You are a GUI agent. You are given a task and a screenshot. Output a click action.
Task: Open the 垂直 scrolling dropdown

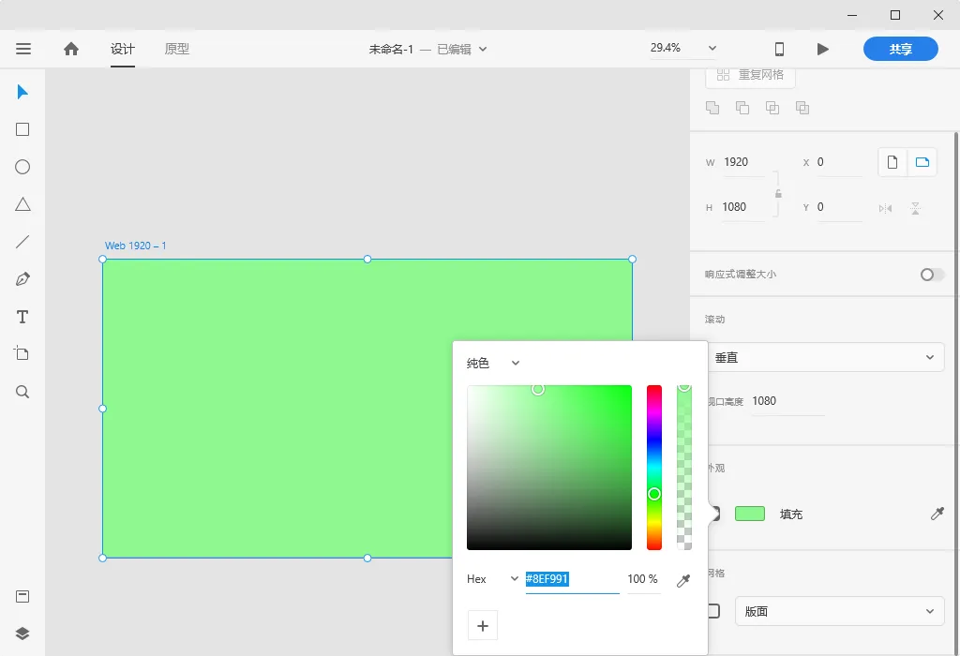pyautogui.click(x=825, y=357)
